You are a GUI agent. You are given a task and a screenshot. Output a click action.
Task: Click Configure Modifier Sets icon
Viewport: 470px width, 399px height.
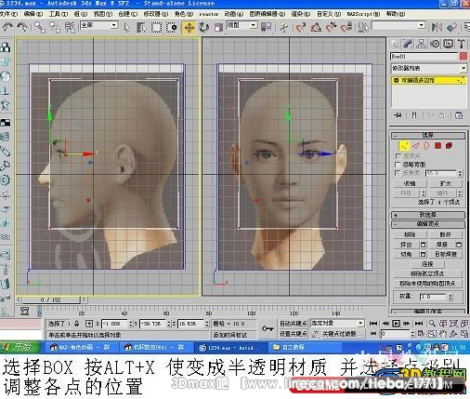click(459, 115)
